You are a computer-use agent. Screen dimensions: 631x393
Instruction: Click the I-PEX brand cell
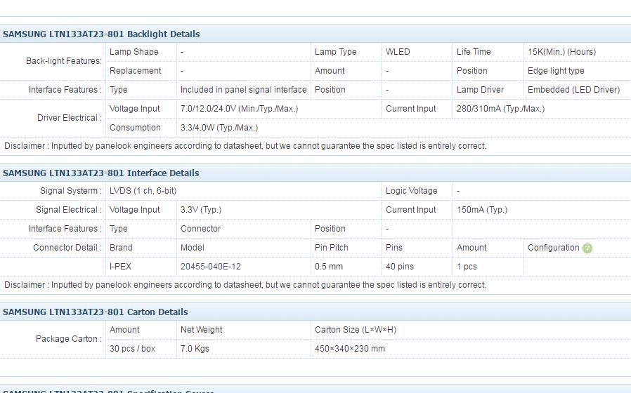[120, 267]
